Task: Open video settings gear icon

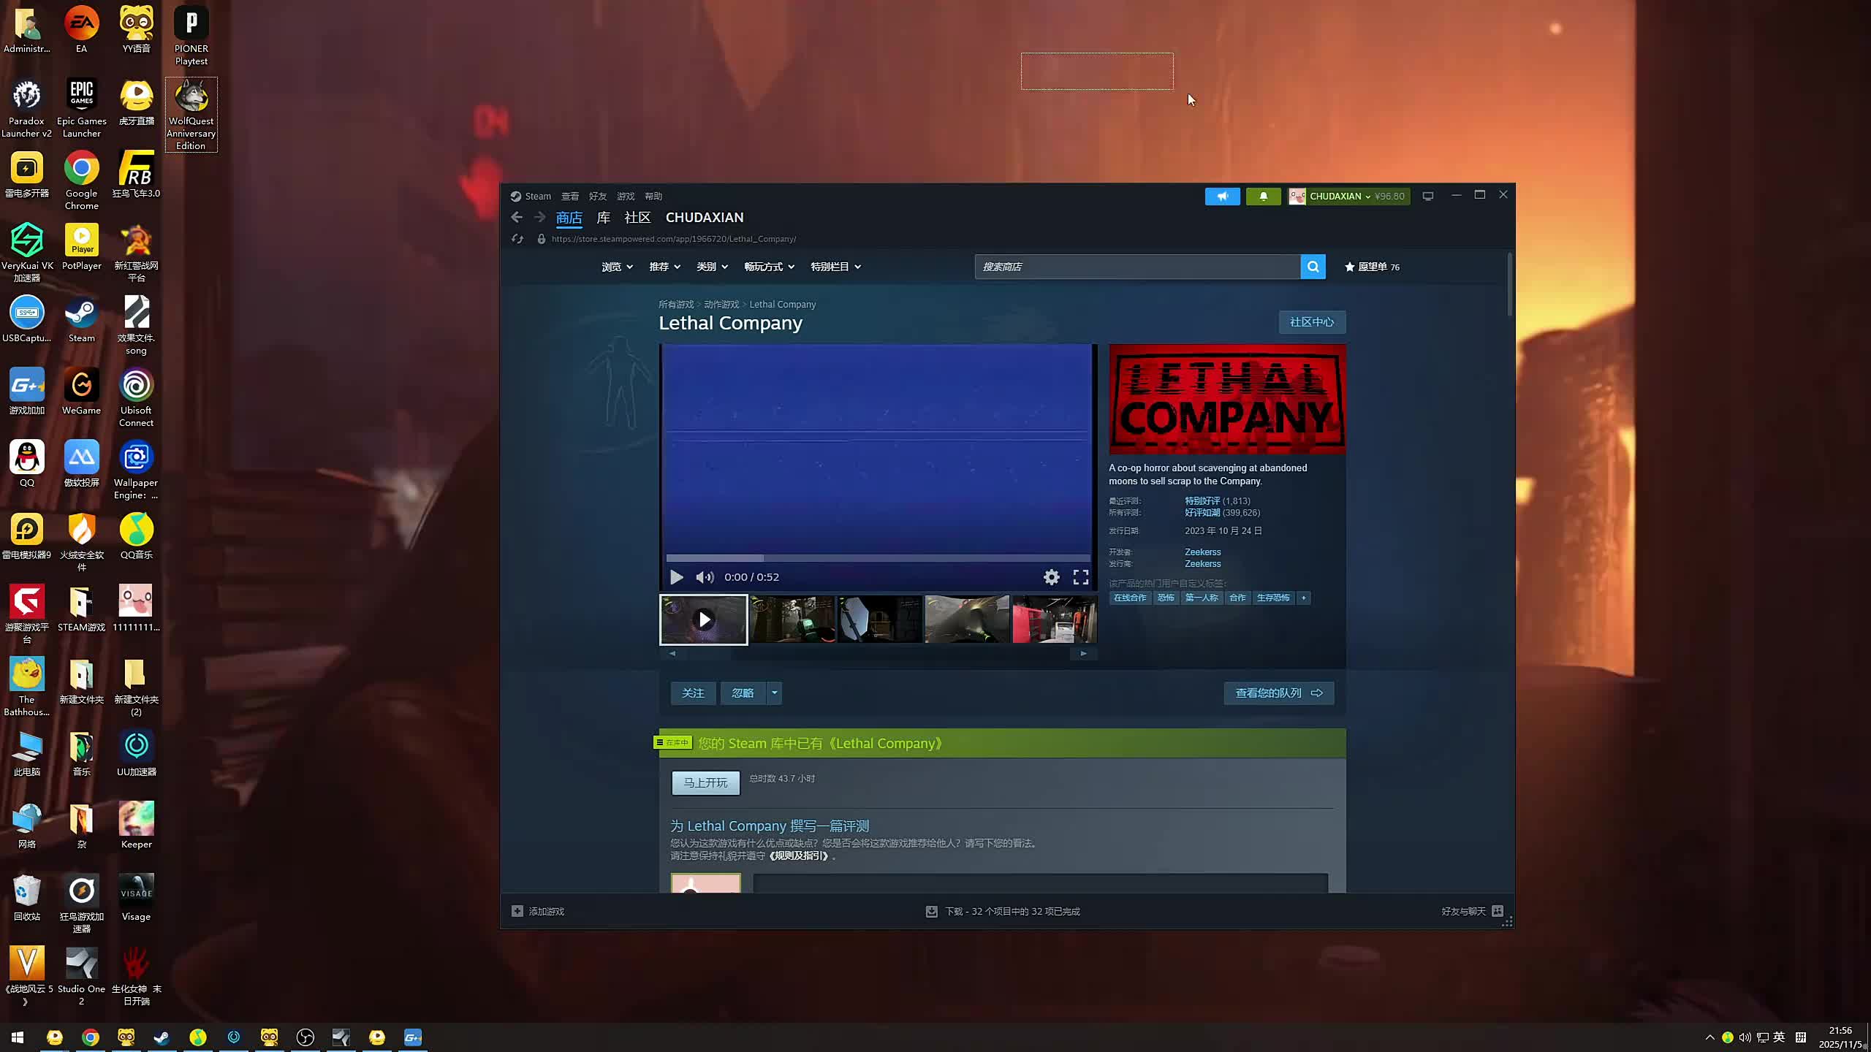Action: 1051,577
